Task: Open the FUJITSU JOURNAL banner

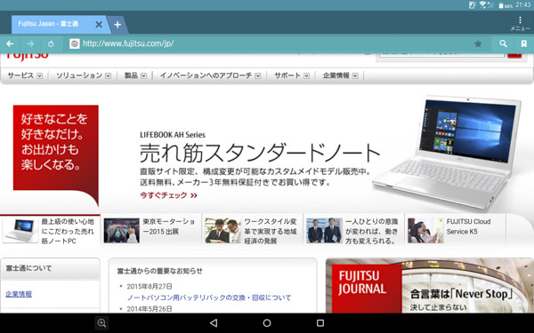Action: click(430, 285)
